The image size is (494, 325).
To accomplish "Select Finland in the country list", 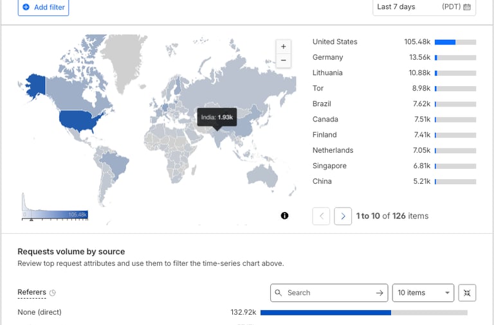I will [394, 135].
